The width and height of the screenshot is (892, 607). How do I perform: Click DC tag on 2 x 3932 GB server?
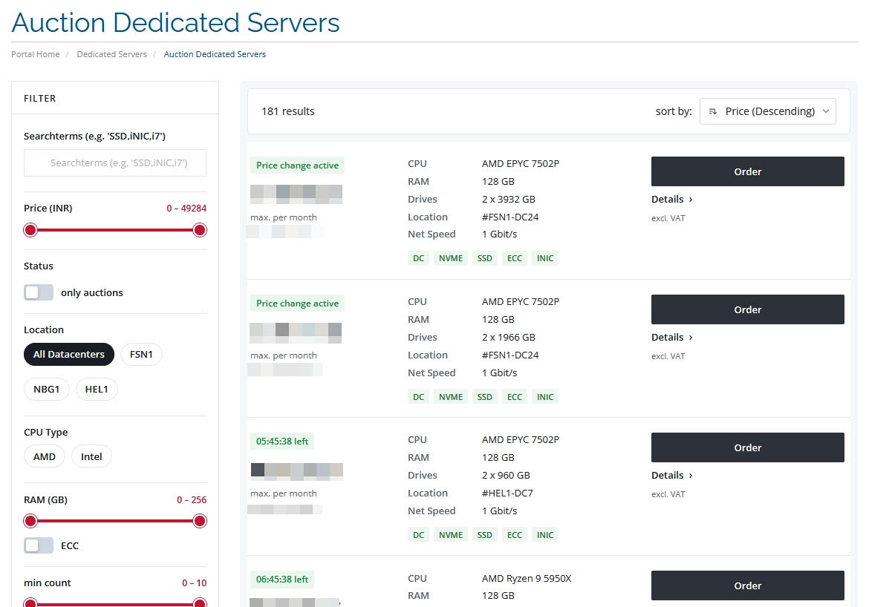(418, 258)
